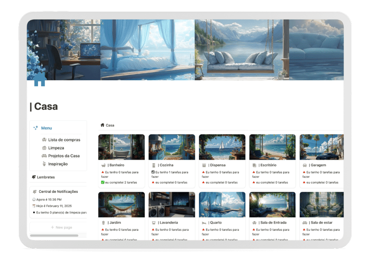Screen dimensions: 370x263
Task: Open the Dispensa sailboat thumbnail
Action: (x=222, y=147)
